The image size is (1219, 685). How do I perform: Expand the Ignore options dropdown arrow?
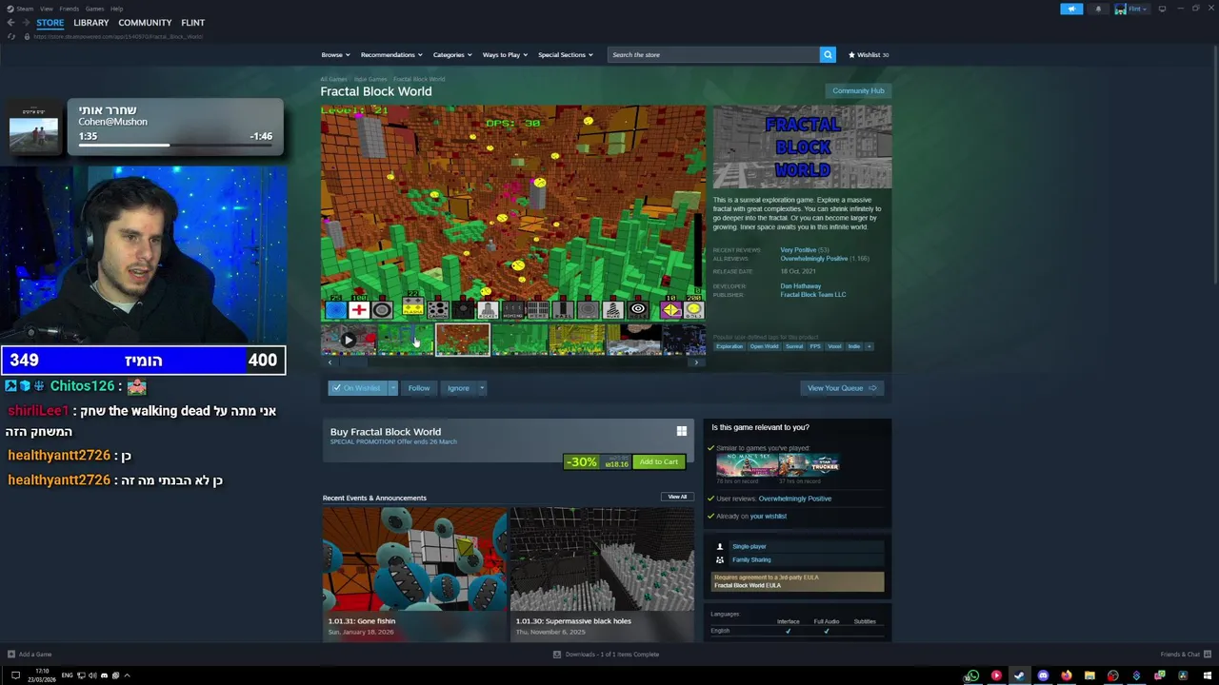[x=481, y=388]
